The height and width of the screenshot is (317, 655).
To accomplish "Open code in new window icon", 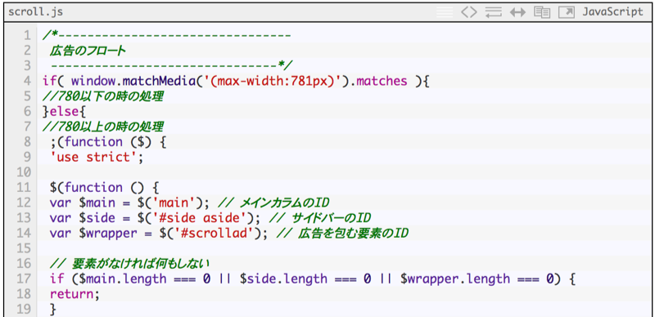I will 567,12.
